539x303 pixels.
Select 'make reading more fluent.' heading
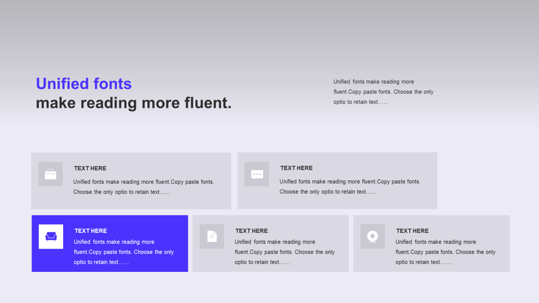point(134,103)
